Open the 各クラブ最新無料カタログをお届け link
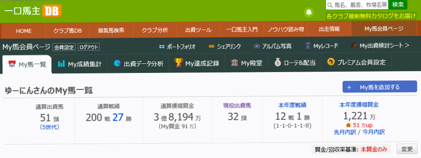The width and height of the screenshot is (421, 158). click(371, 16)
